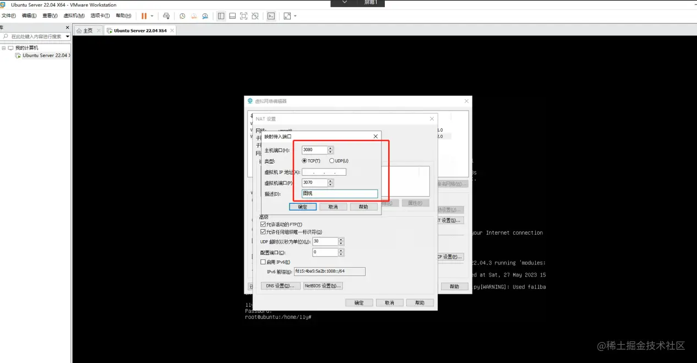Open NetBIOS 设置(N)... in NAT settings

click(323, 286)
